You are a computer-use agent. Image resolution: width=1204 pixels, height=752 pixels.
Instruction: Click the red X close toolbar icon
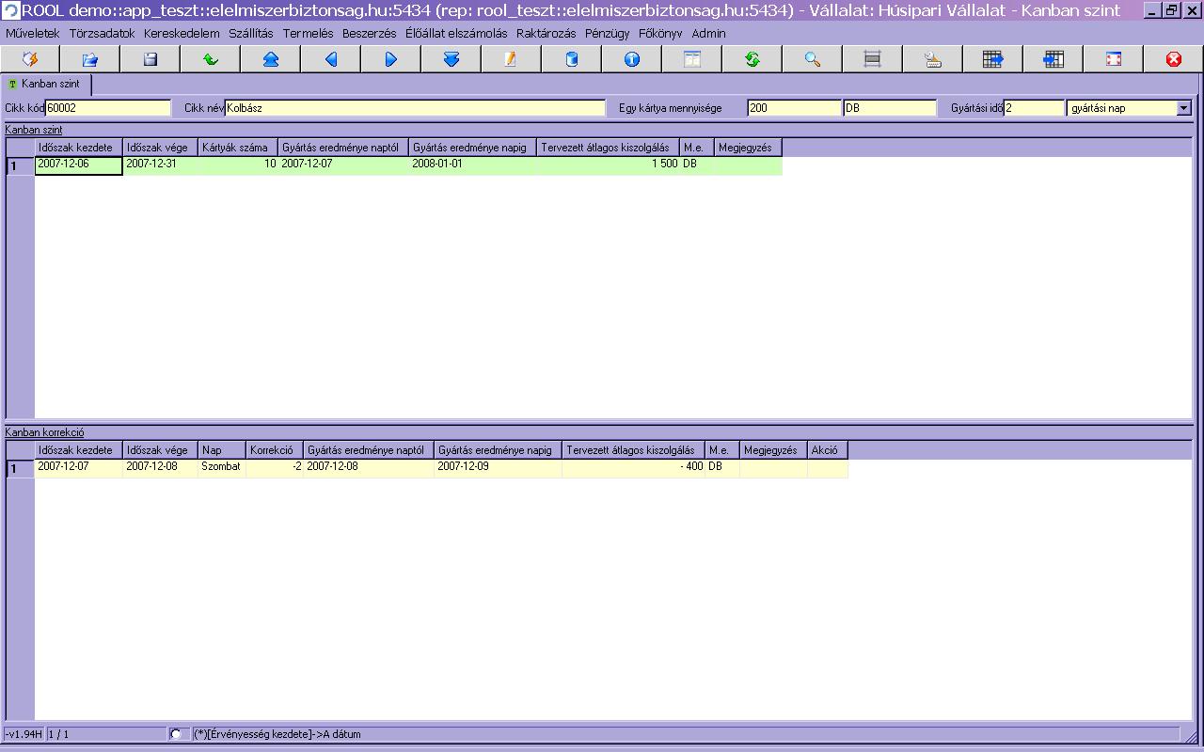pos(1174,59)
